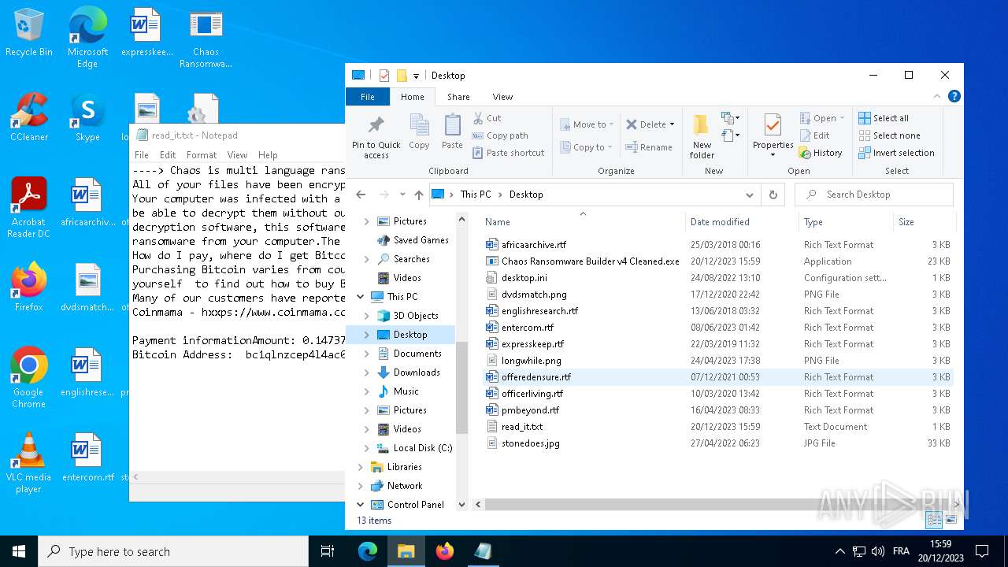Select Local Disk (C:) in tree
The width and height of the screenshot is (1008, 567).
pos(423,448)
